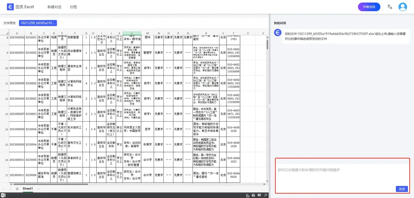Click the 匡优 Excel logo icon
Image resolution: width=414 pixels, height=198 pixels.
(x=9, y=7)
